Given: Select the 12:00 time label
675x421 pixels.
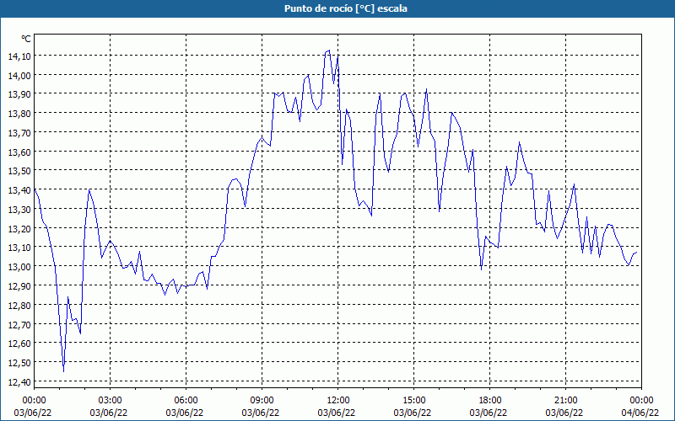Looking at the screenshot, I should click(x=338, y=401).
